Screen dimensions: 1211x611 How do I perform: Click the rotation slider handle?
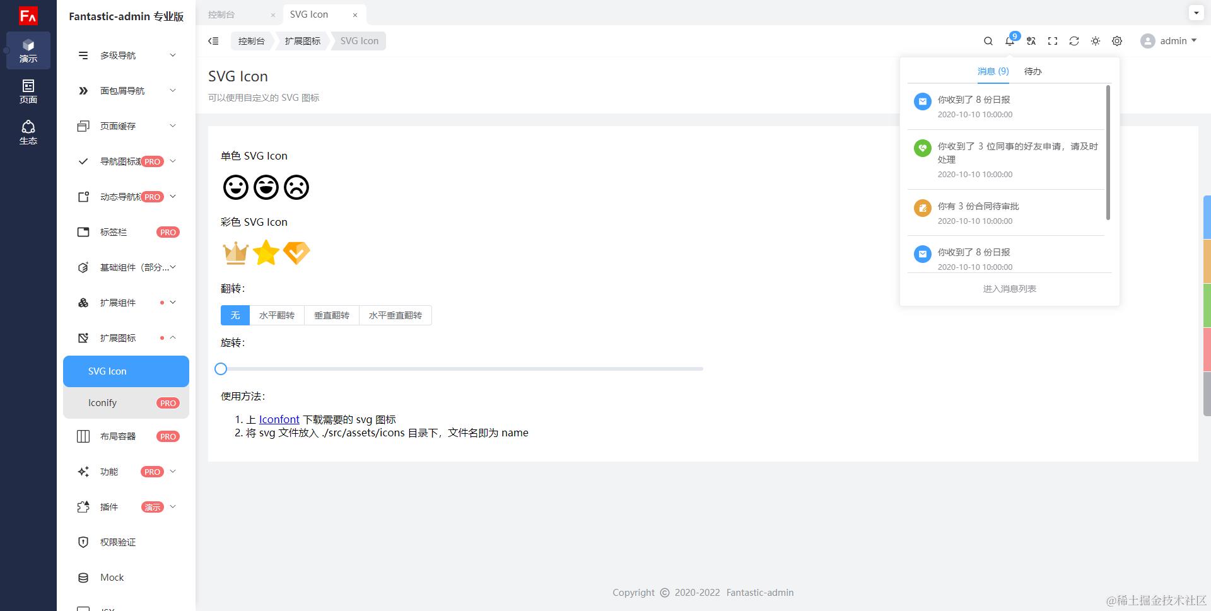point(221,369)
